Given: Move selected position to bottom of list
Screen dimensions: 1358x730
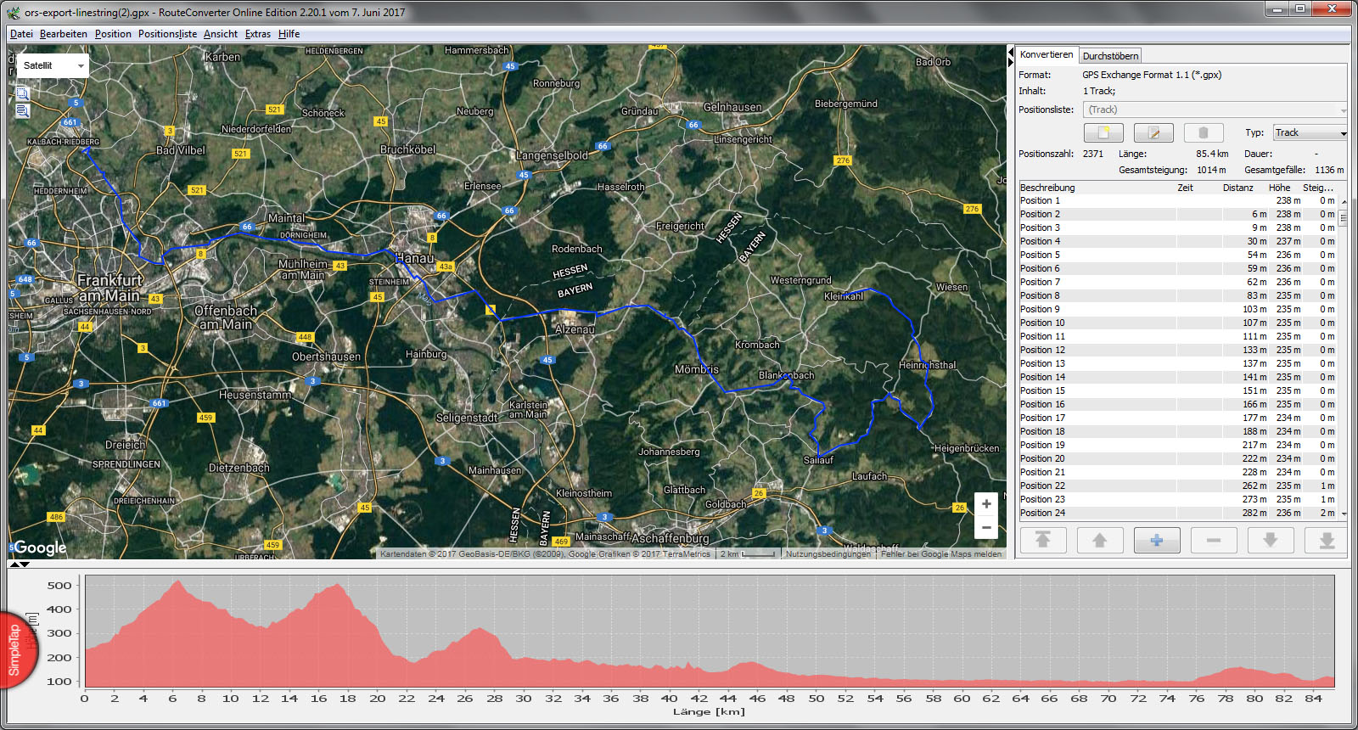Looking at the screenshot, I should coord(1327,540).
